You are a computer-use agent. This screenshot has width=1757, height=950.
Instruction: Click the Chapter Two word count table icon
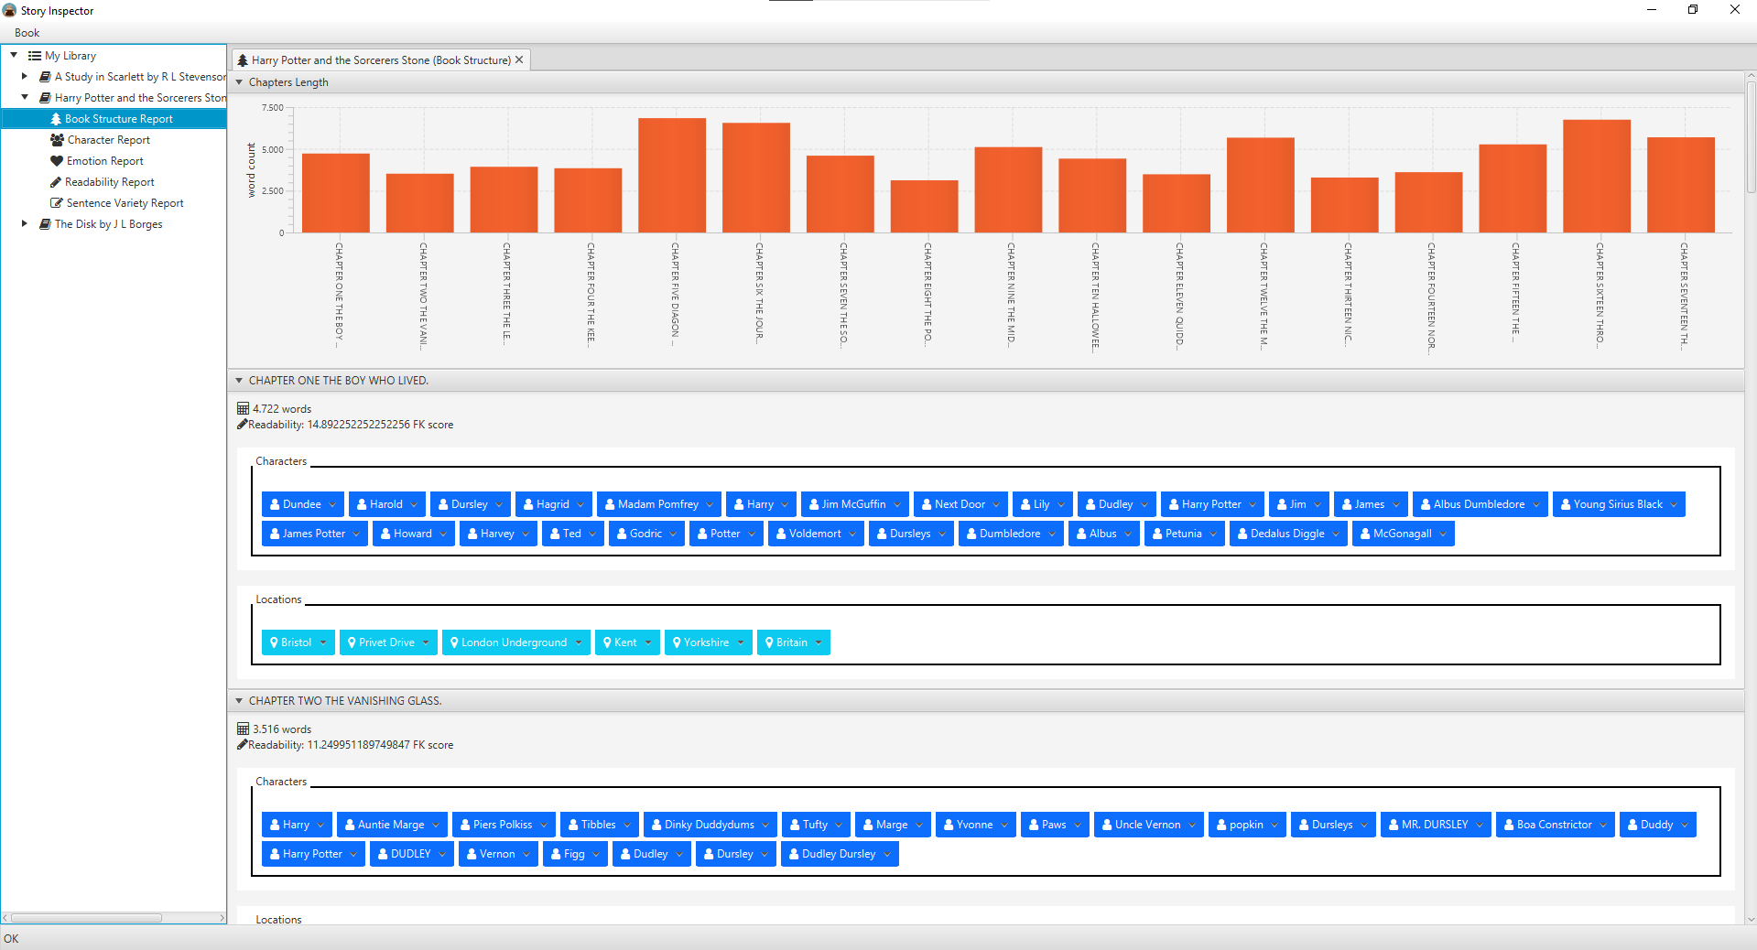pyautogui.click(x=243, y=729)
